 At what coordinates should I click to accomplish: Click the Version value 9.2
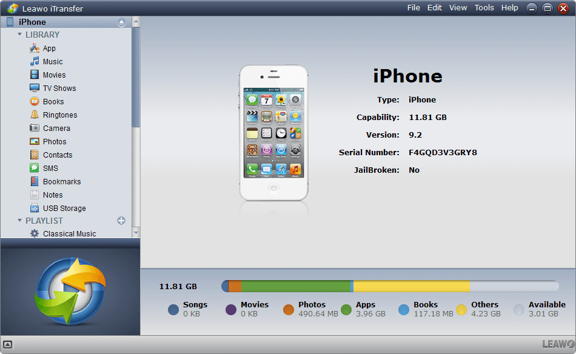pyautogui.click(x=415, y=135)
